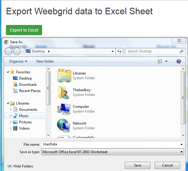Click the blue Help question mark icon

pyautogui.click(x=179, y=61)
